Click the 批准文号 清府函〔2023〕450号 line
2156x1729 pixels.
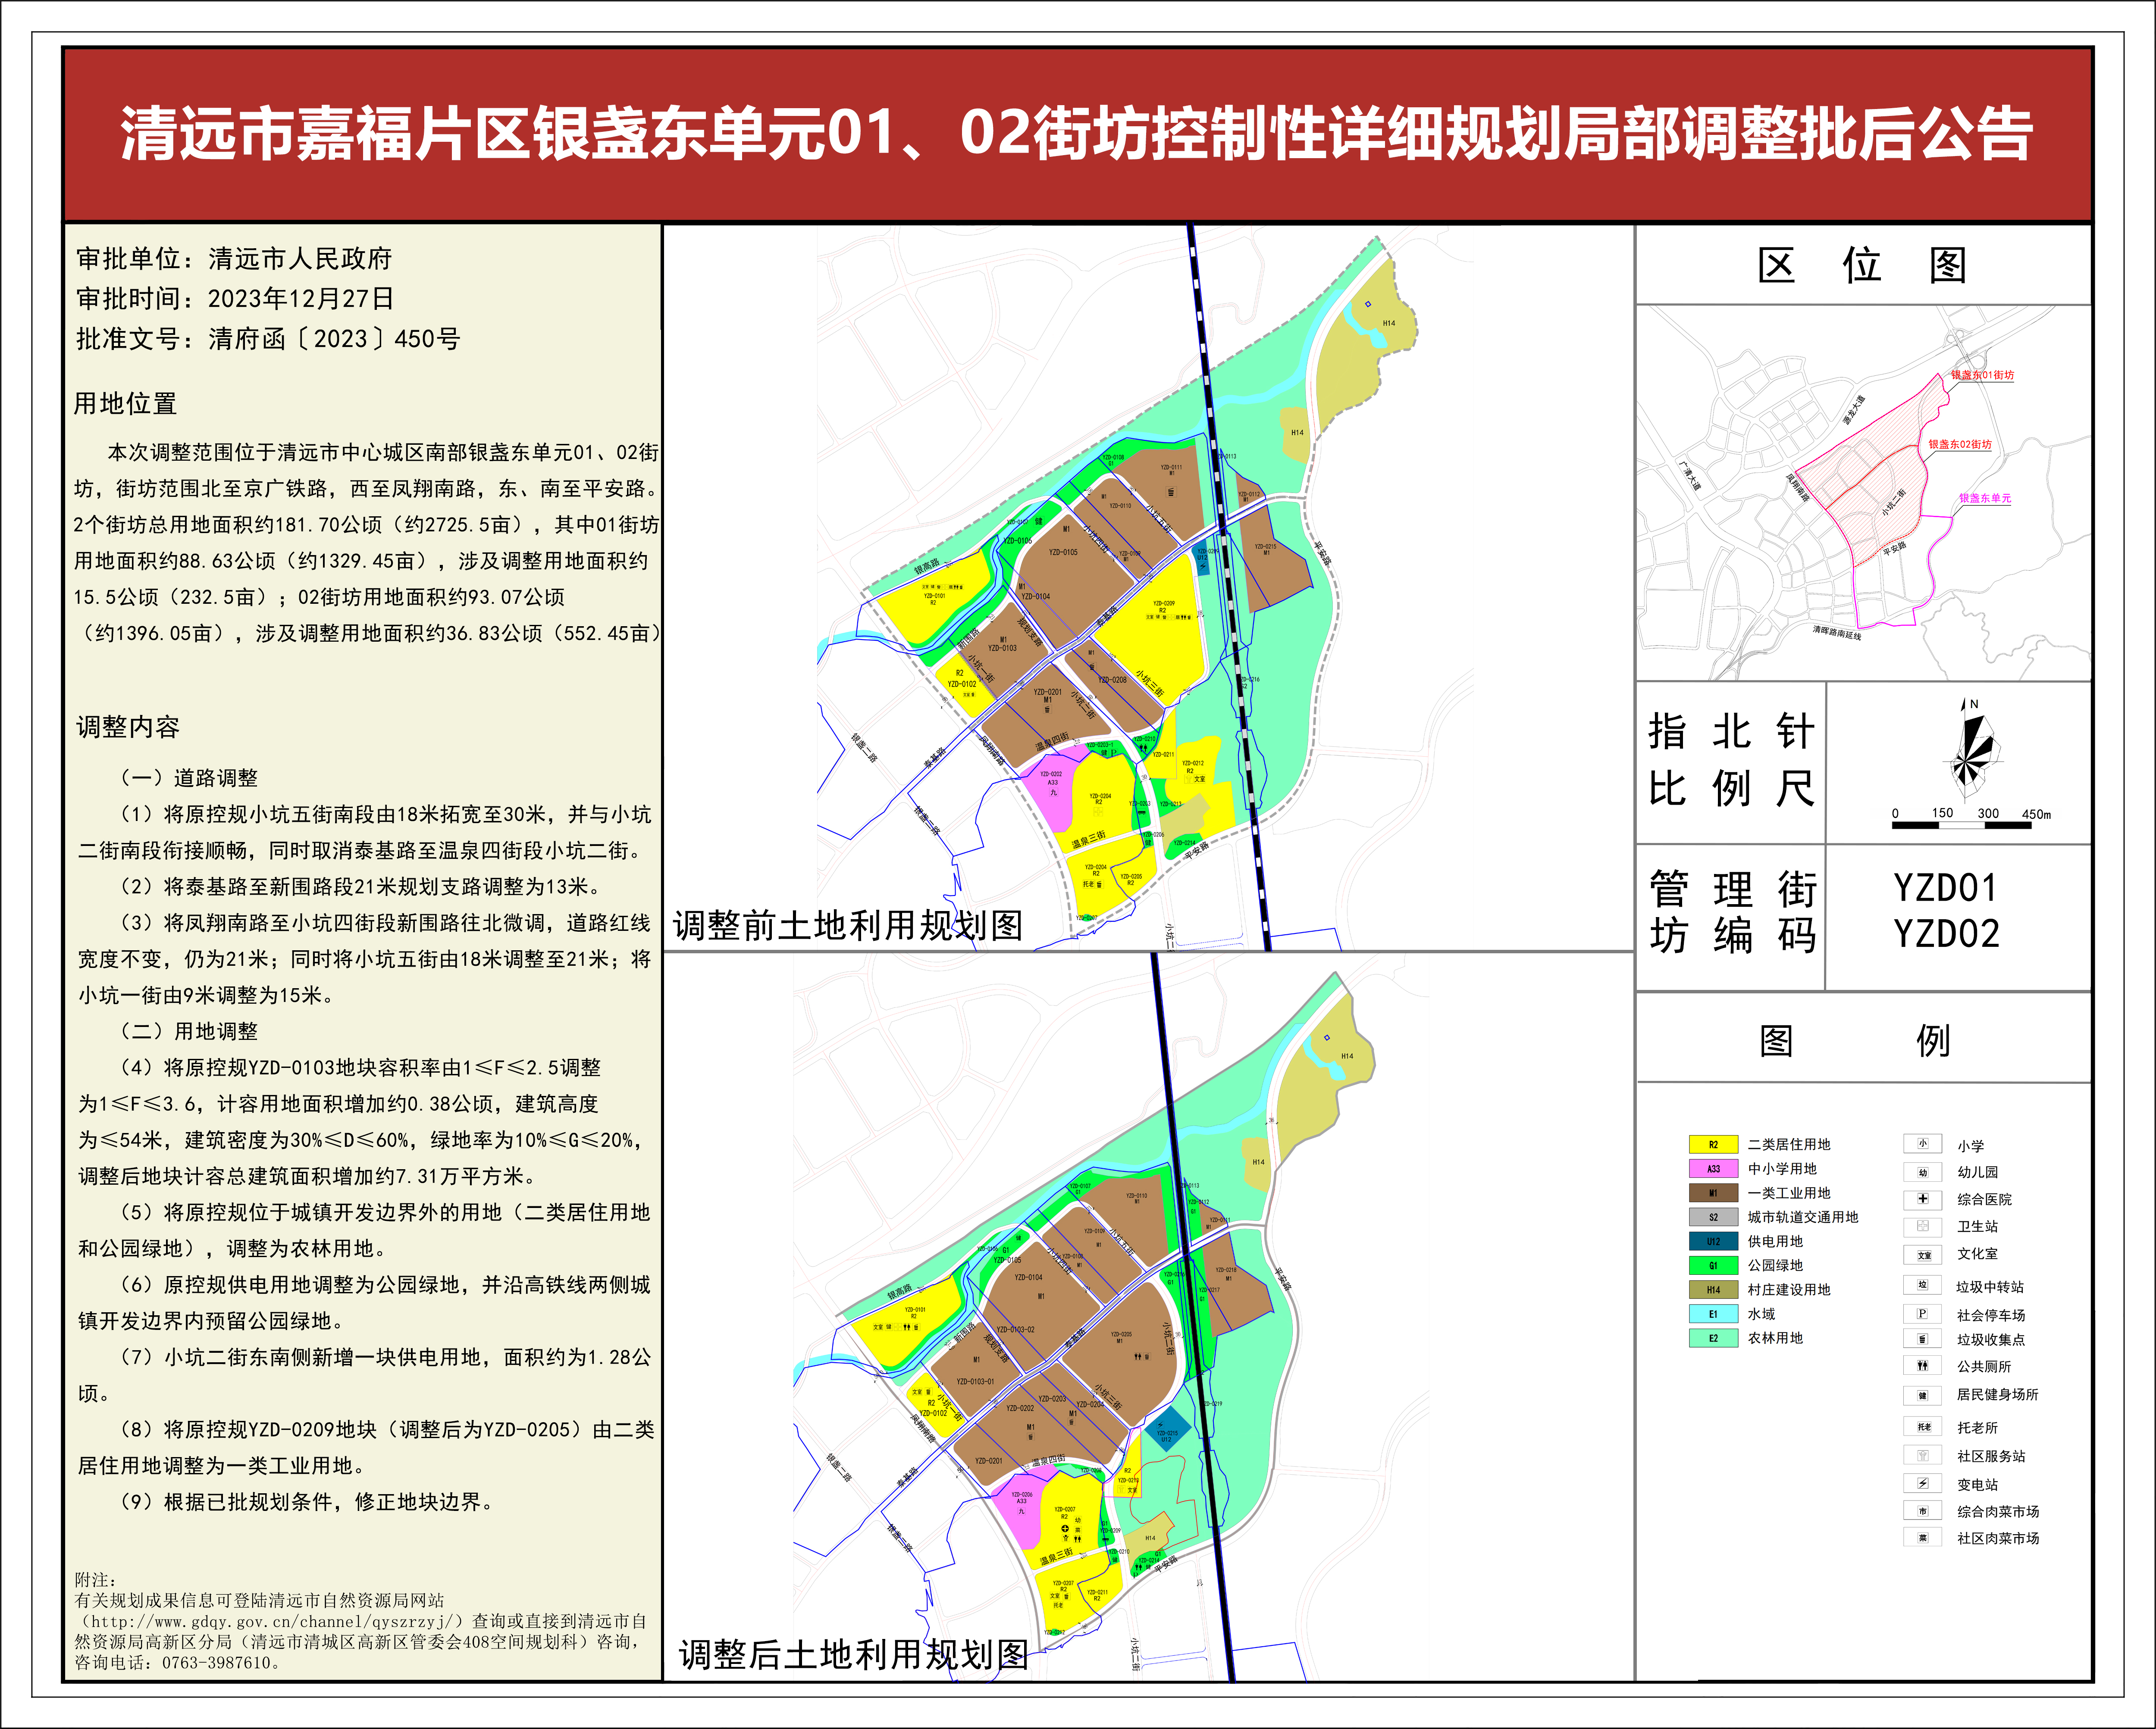tap(268, 339)
